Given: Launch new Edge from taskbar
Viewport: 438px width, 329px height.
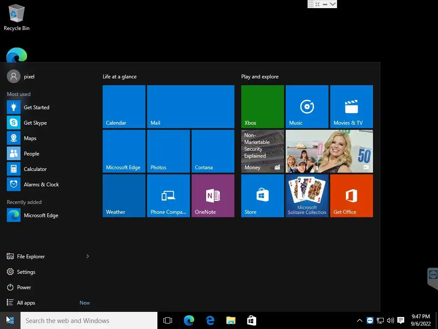Looking at the screenshot, I should [189, 320].
